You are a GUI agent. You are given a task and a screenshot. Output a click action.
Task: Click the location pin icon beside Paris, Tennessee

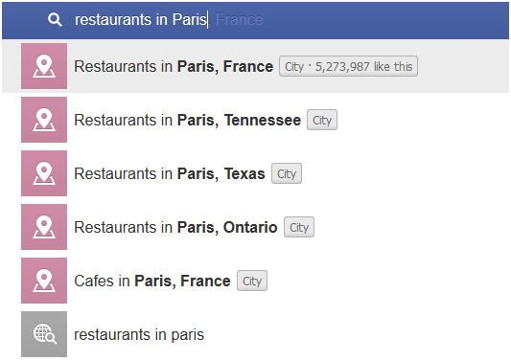44,120
